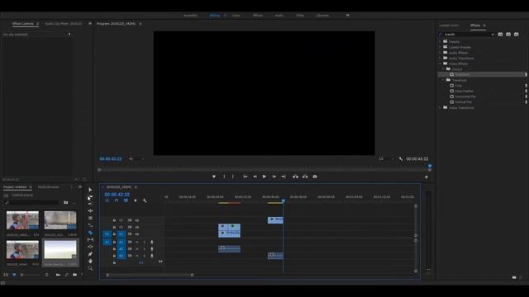The width and height of the screenshot is (529, 297).
Task: Solo audio track A2
Action: point(145,249)
